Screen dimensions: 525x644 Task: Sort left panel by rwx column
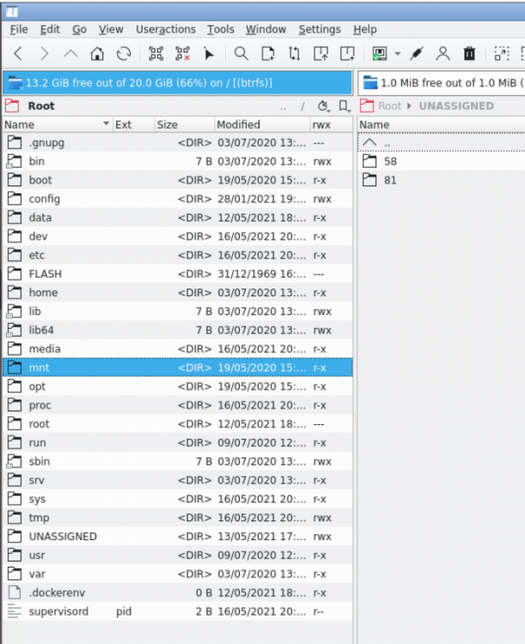coord(331,125)
